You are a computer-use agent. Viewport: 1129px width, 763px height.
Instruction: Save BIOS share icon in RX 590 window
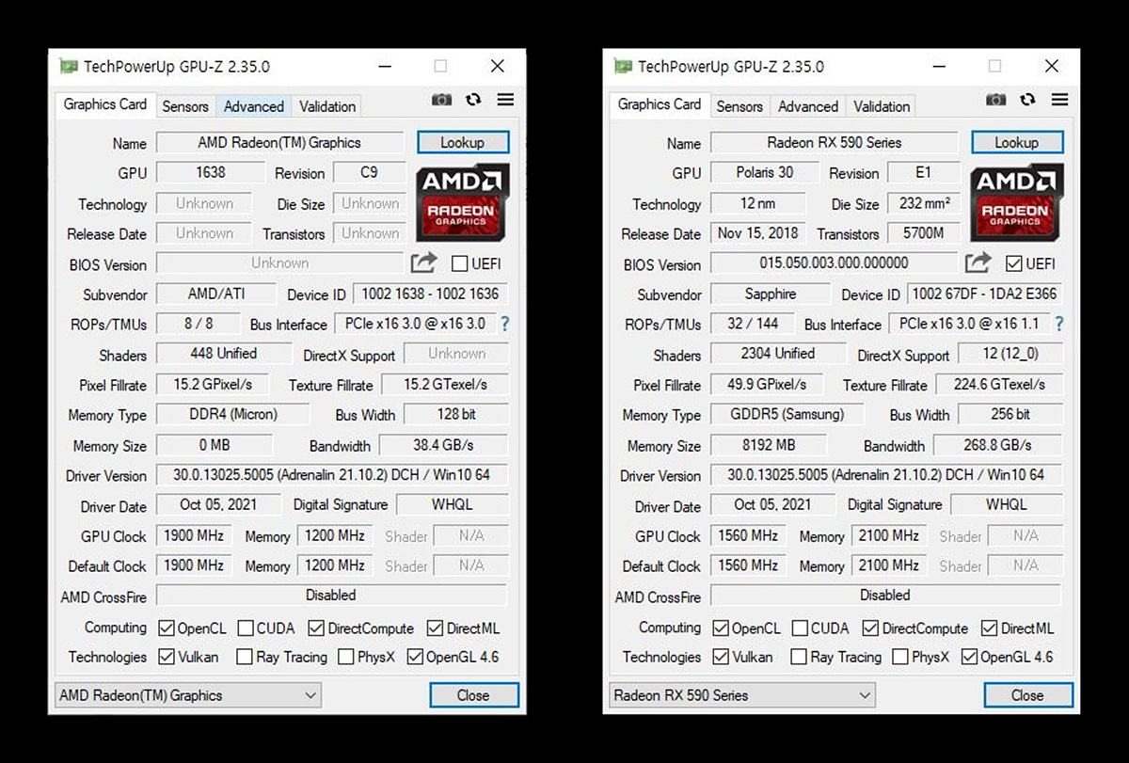tap(978, 263)
